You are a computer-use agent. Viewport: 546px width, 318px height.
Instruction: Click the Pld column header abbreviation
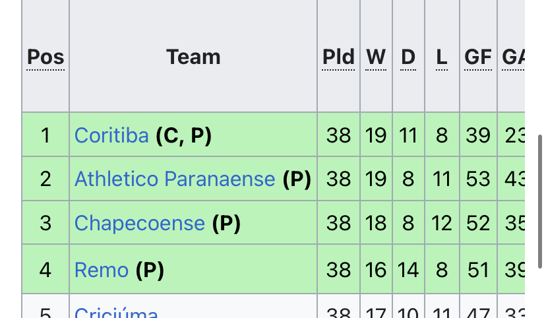(x=338, y=57)
